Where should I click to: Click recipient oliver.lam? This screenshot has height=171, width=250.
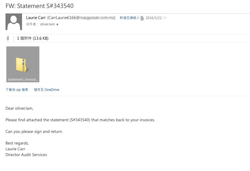[48, 24]
